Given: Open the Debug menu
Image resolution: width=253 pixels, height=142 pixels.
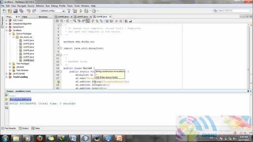Looking at the screenshot, I should (54, 6).
